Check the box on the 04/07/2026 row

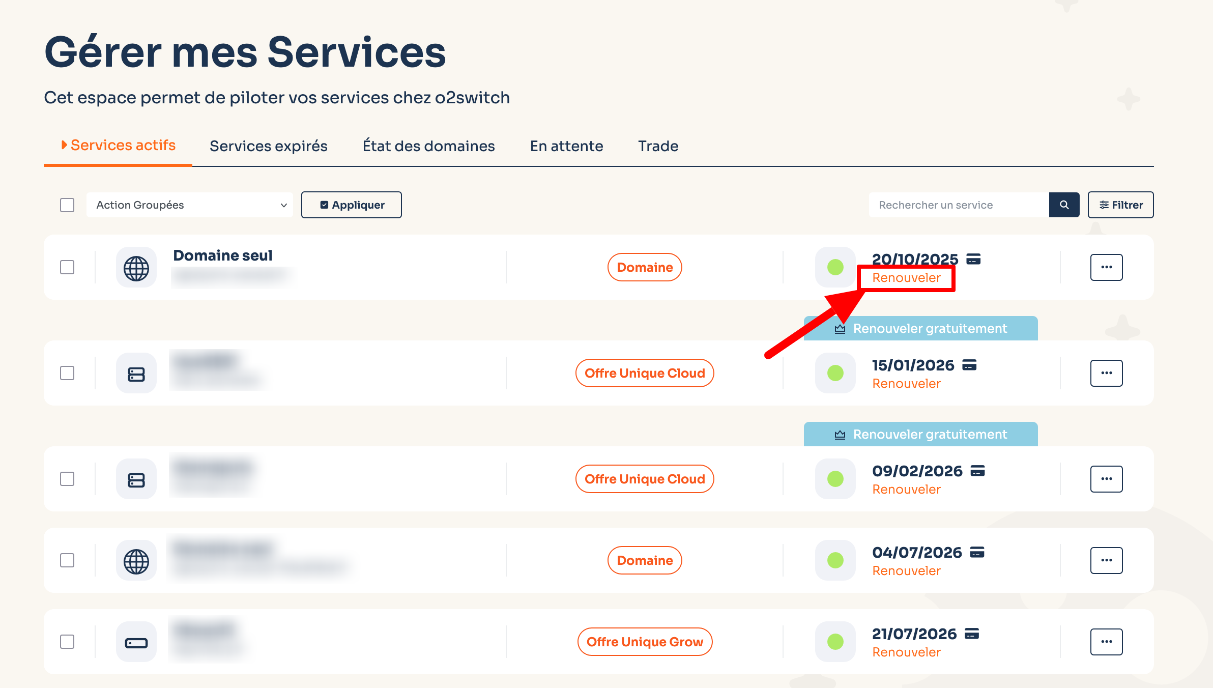[x=67, y=560]
